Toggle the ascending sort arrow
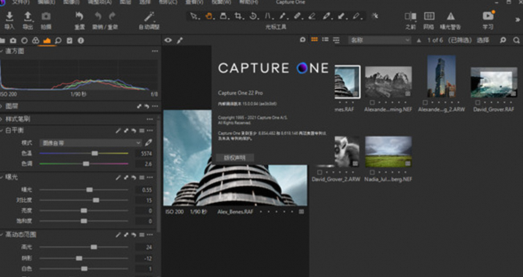Screen dimensions: 523x277 tap(419, 41)
